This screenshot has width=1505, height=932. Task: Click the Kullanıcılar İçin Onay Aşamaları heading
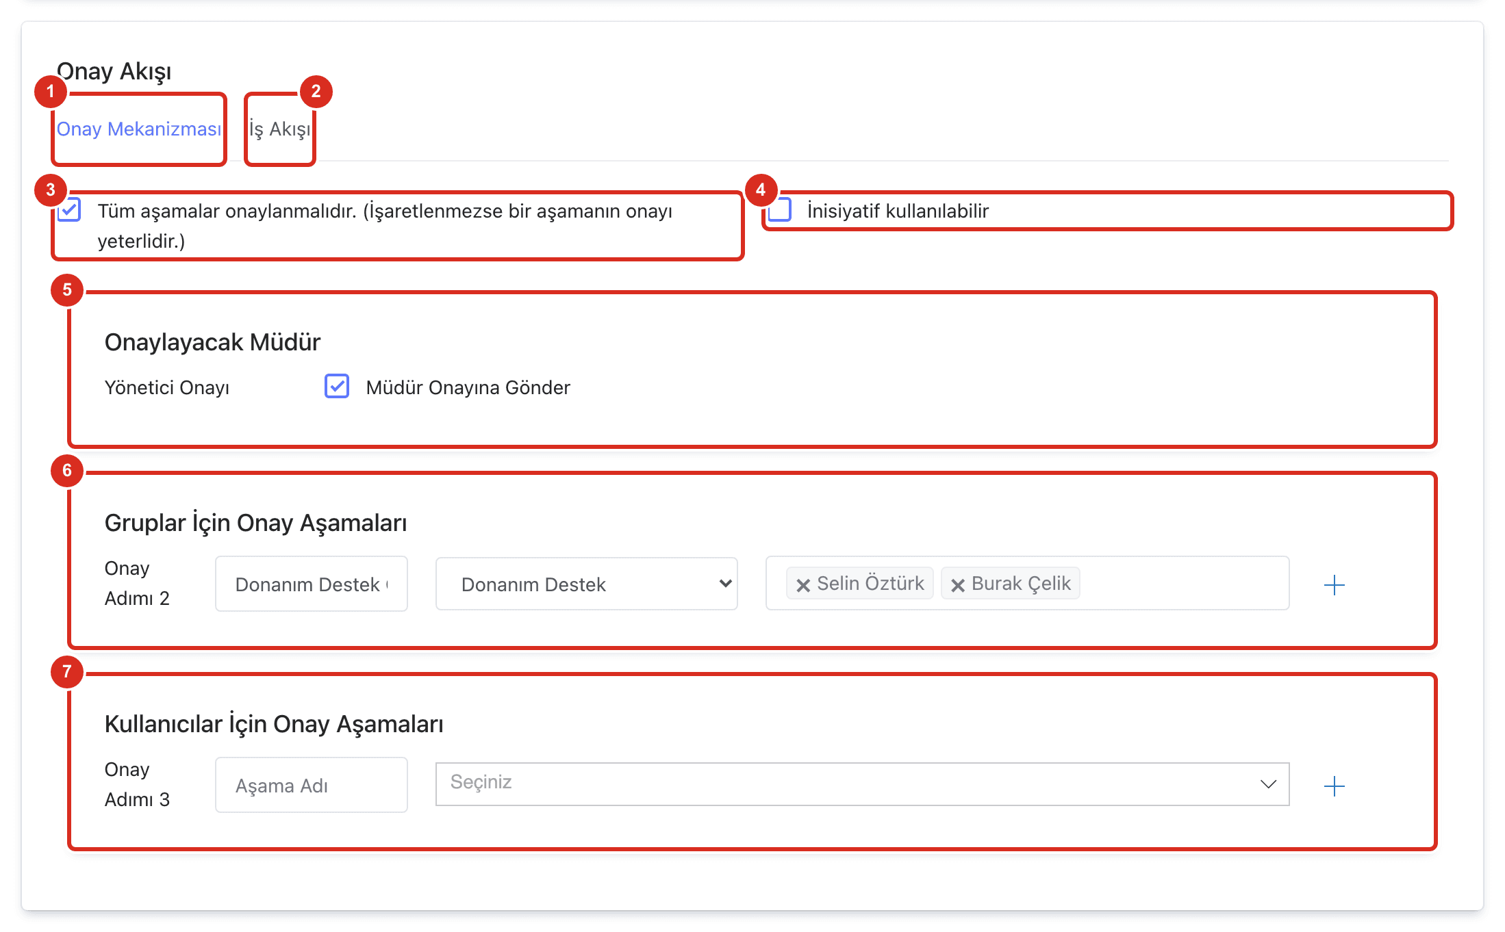coord(274,724)
